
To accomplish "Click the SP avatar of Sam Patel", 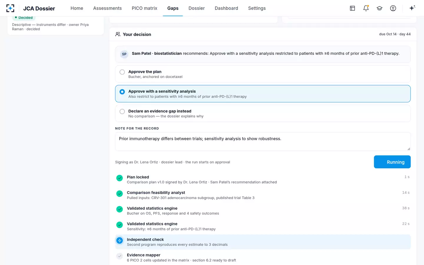I will [x=124, y=54].
